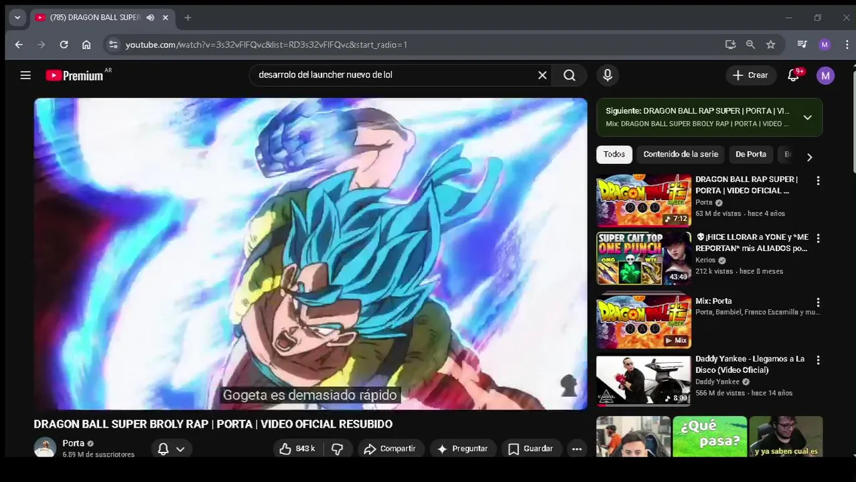
Task: Open the media controls icon in browser toolbar
Action: click(x=802, y=45)
